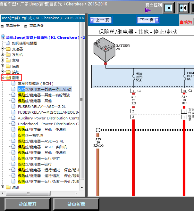
Task: Open Underhood—Power Distribution item
Action: 48,124
